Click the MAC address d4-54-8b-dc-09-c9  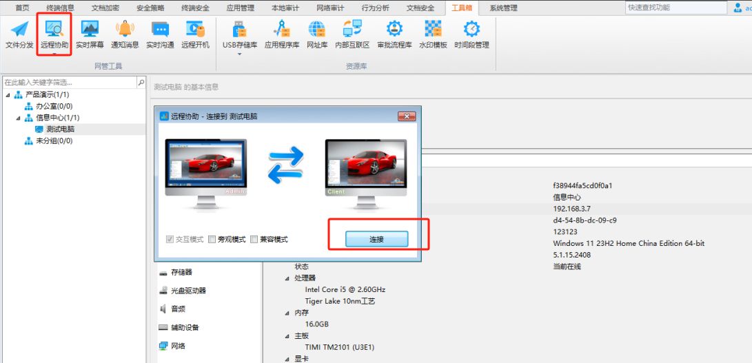pyautogui.click(x=585, y=220)
